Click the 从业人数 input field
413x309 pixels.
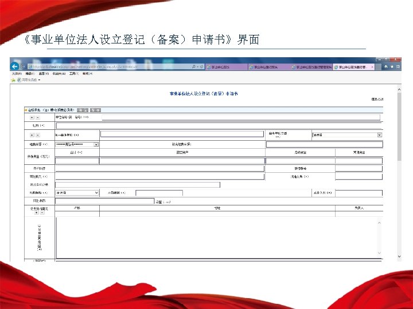pos(359,193)
